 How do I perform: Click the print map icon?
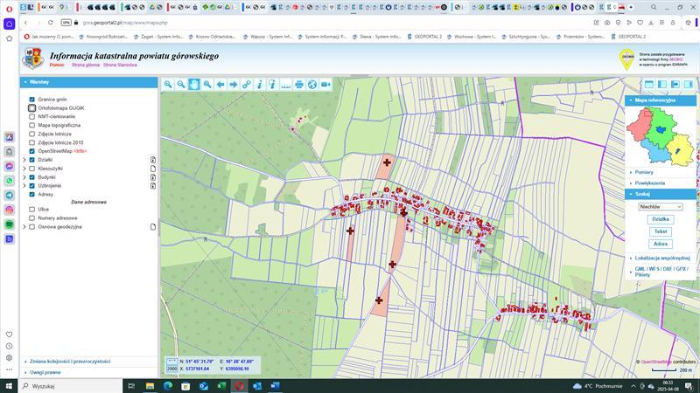coord(299,84)
